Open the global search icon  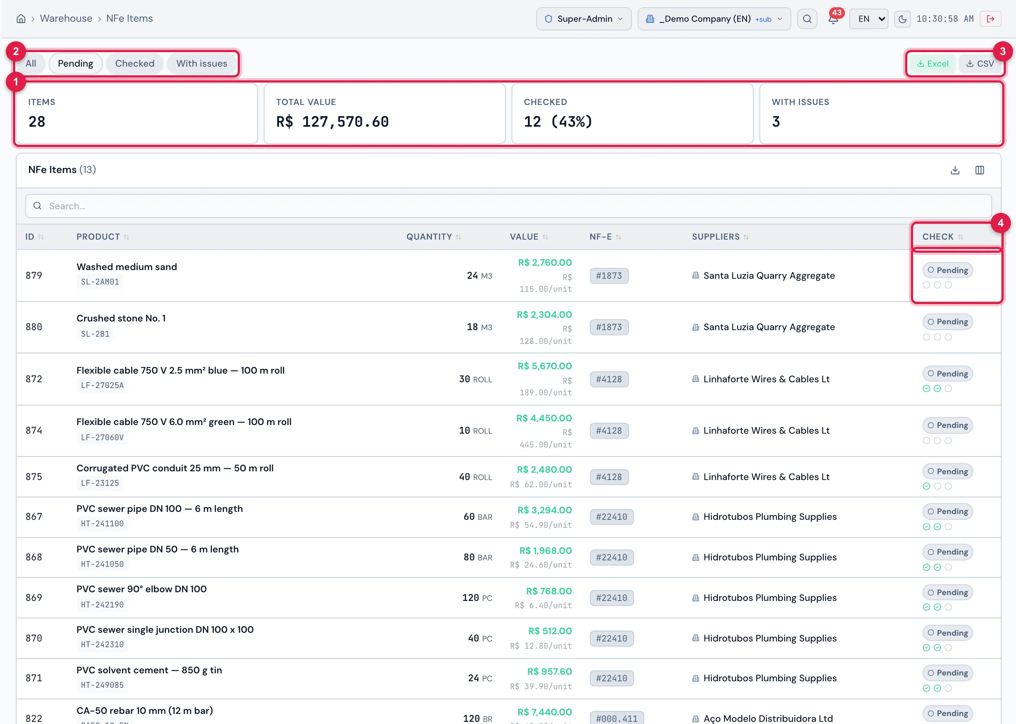[x=807, y=19]
